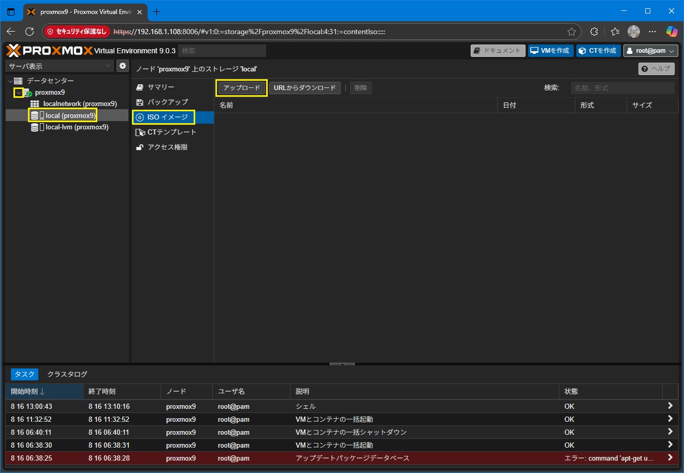684x473 pixels.
Task: Click error text 'command apt-get u...'
Action: 609,458
